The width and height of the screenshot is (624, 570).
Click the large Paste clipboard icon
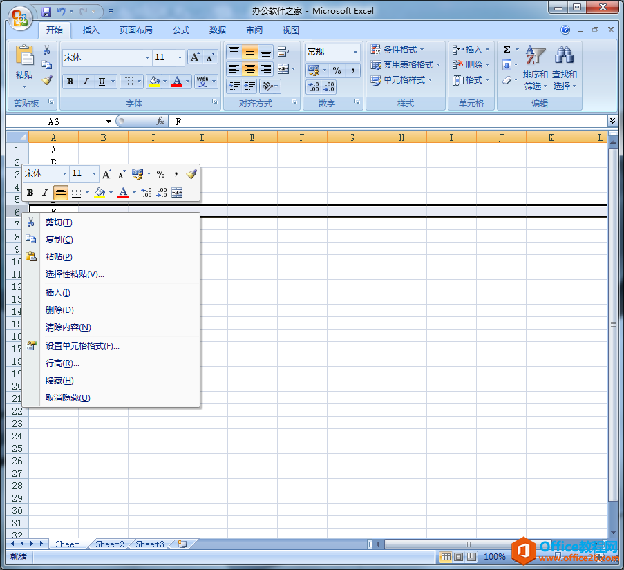pyautogui.click(x=24, y=56)
